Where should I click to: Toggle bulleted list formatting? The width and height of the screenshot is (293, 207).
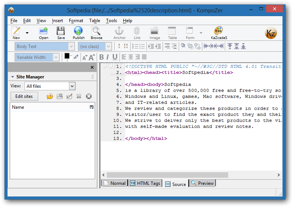coord(142,46)
